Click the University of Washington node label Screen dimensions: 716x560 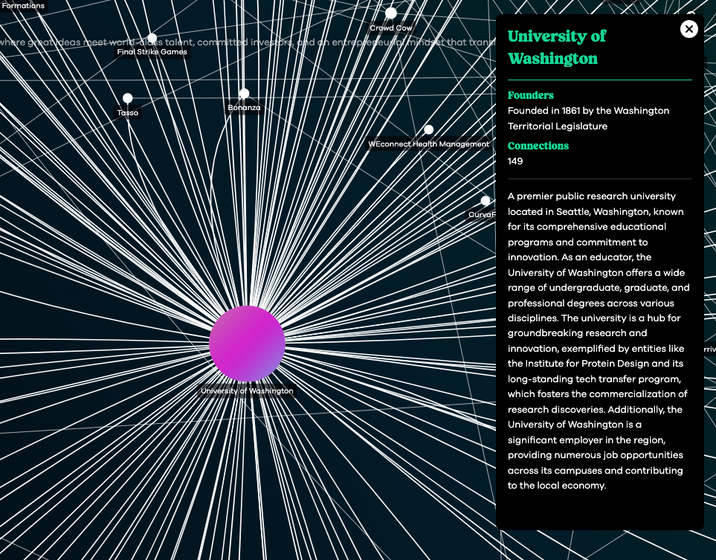pos(247,391)
